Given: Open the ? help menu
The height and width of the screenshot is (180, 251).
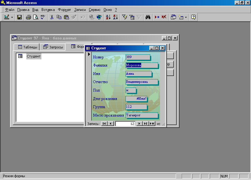Looking at the screenshot, I should 116,10.
